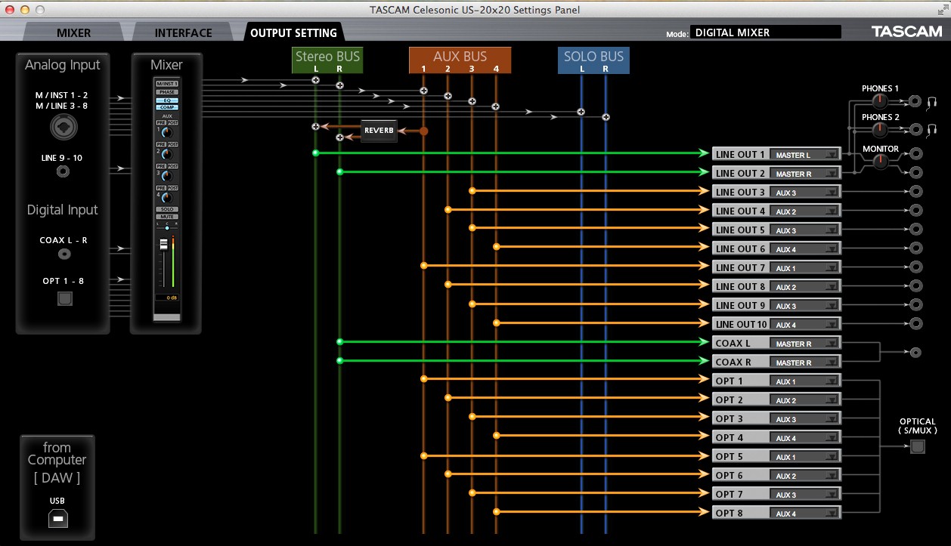
Task: Enable SOLO on the mixer channel strip
Action: 167,209
